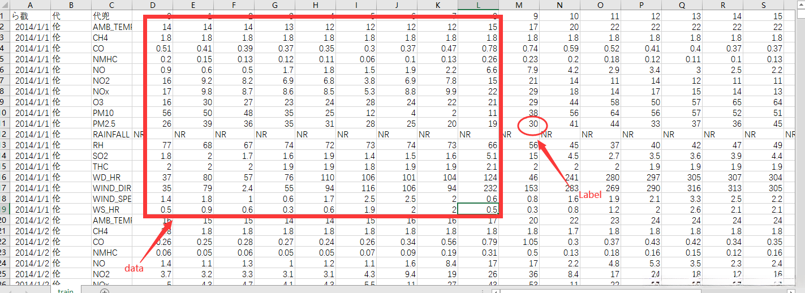Viewport: 805px width, 293px height.
Task: Select column E header
Action: 193,5
